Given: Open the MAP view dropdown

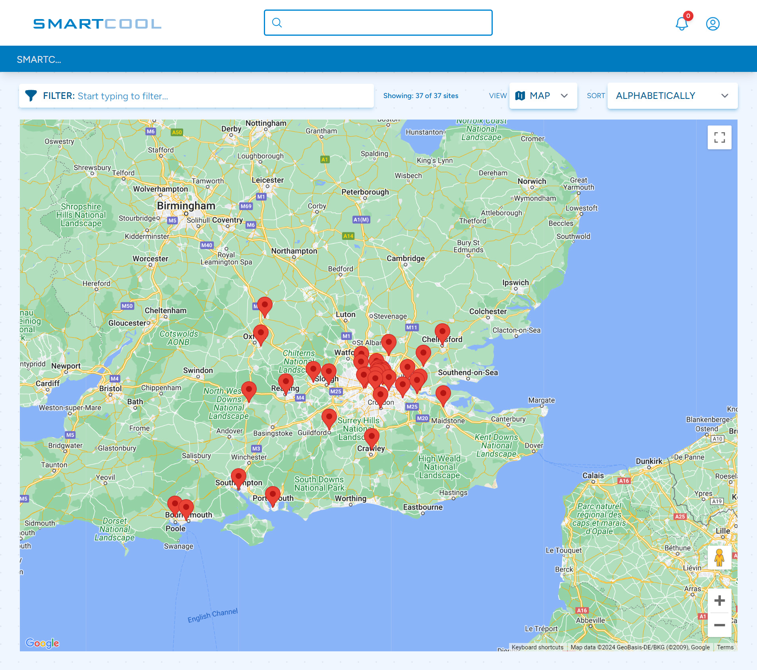Looking at the screenshot, I should click(x=543, y=96).
